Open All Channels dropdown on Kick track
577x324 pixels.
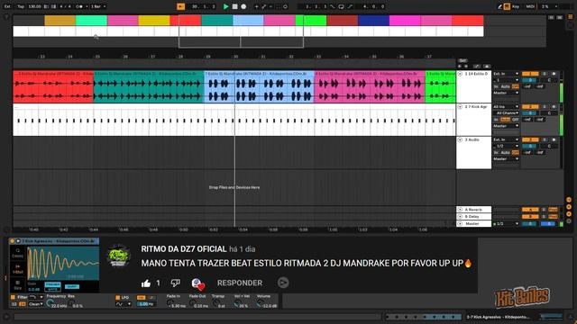pos(506,113)
